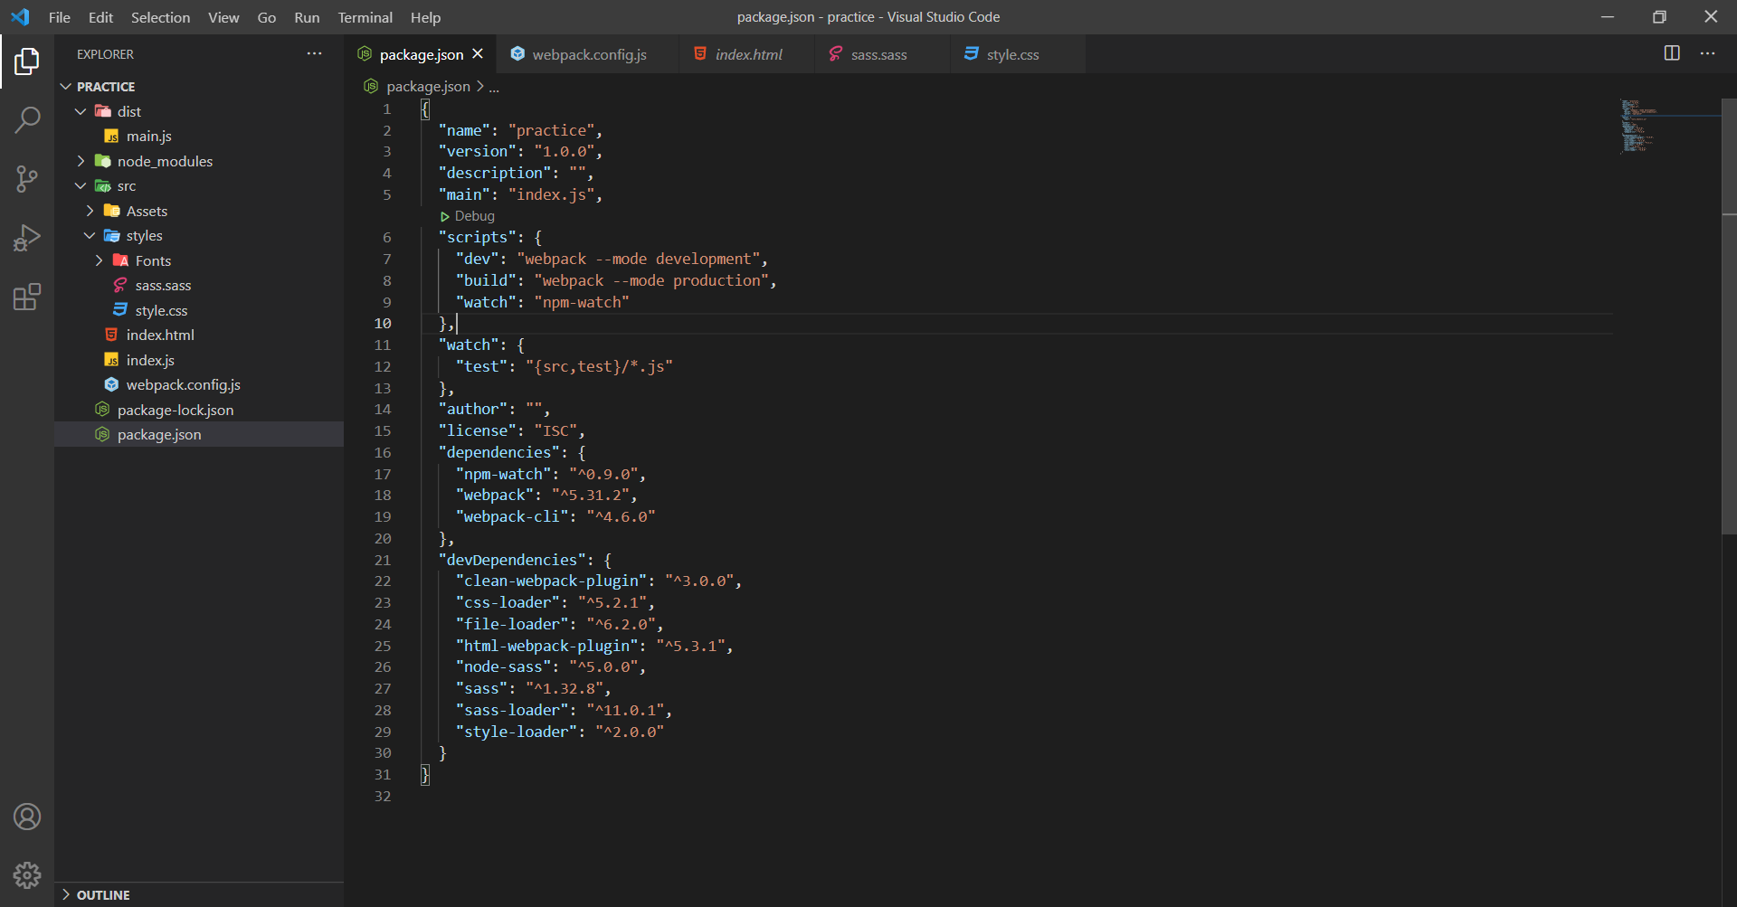Viewport: 1737px width, 907px height.
Task: Click the index.html icon in explorer
Action: point(111,335)
